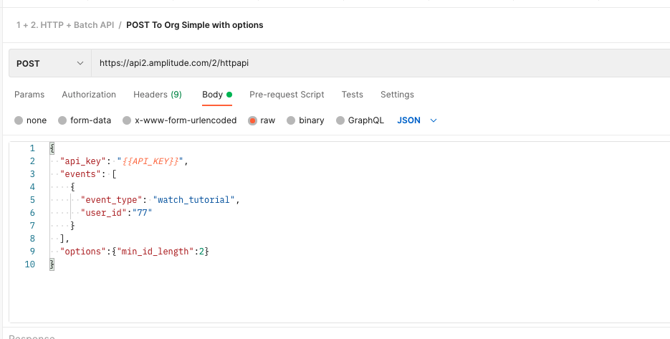Open the Headers (9) tab
Viewport: 670px width, 339px height.
point(157,95)
